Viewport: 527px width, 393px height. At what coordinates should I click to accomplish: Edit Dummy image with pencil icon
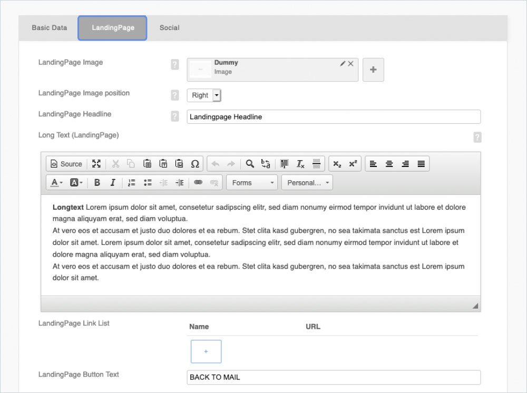343,64
